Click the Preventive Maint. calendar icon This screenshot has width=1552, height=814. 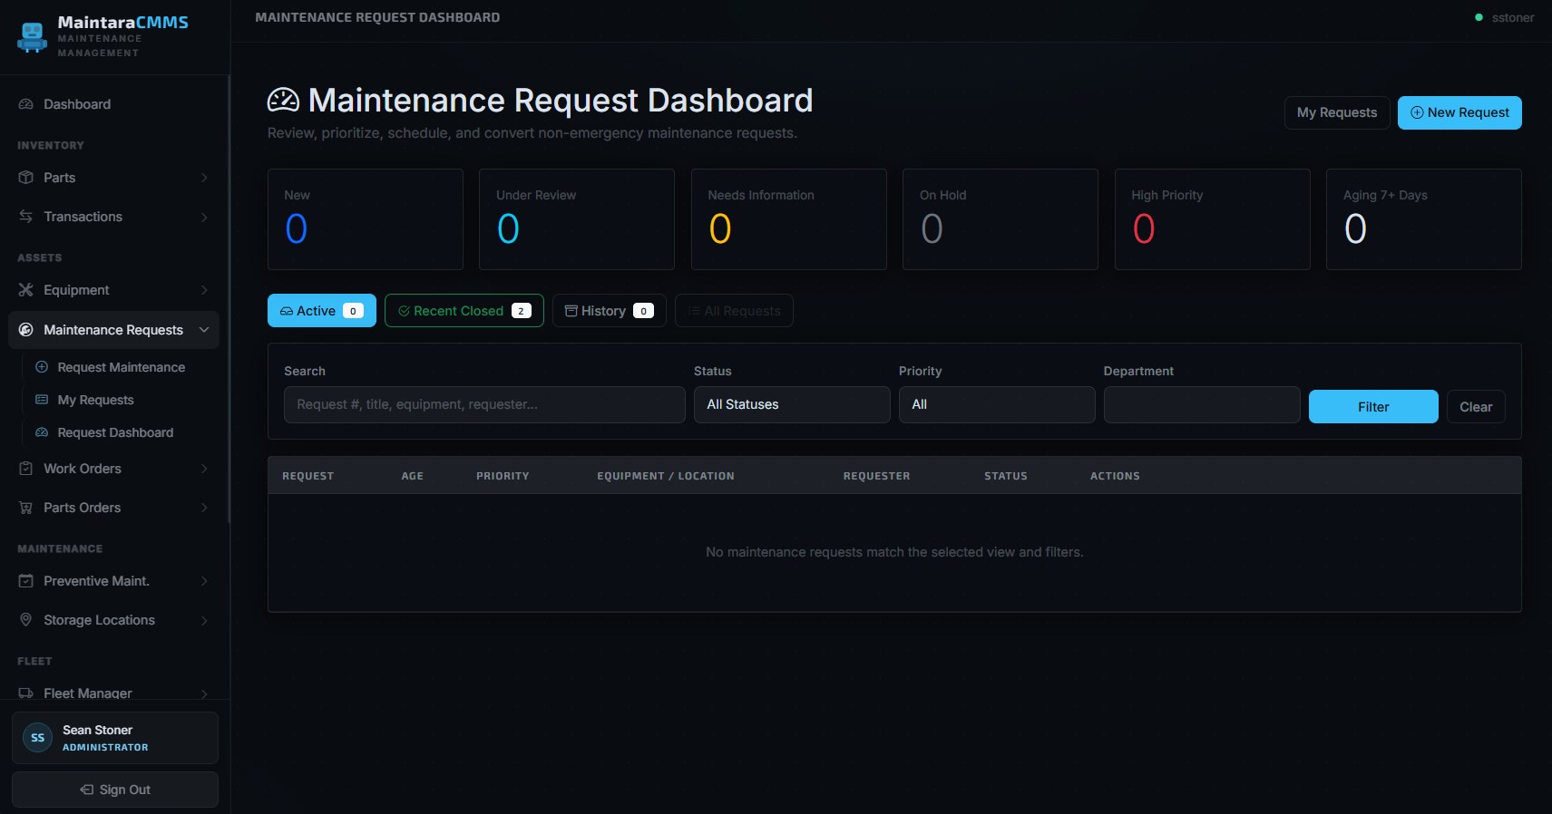point(26,581)
